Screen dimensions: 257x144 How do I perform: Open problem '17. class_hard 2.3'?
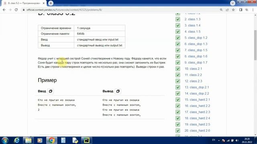click(197, 112)
